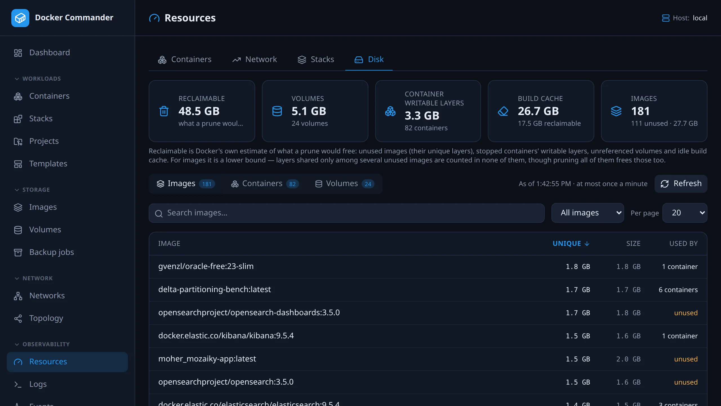Image resolution: width=721 pixels, height=406 pixels.
Task: Select the Disk tab
Action: 369,59
